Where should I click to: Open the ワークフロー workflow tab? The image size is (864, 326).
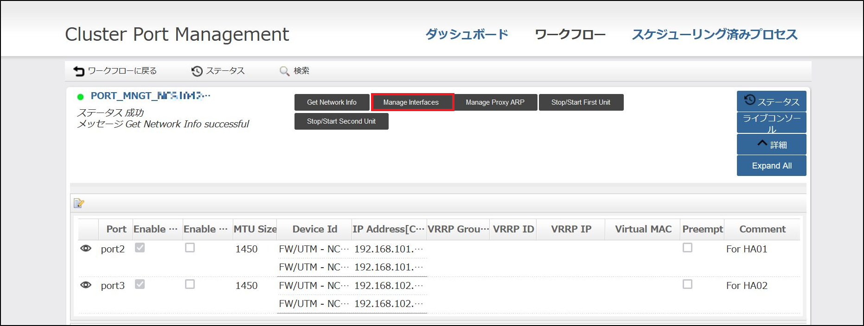570,34
